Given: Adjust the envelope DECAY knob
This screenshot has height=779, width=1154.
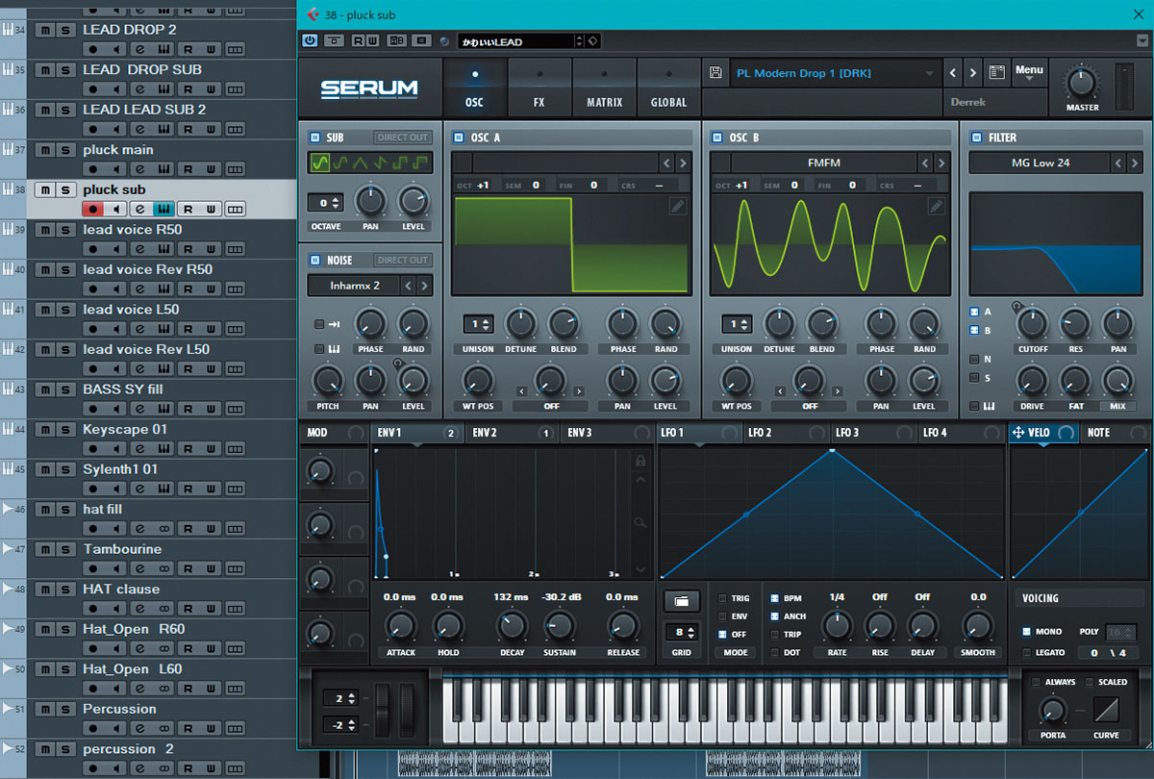Looking at the screenshot, I should tap(511, 627).
